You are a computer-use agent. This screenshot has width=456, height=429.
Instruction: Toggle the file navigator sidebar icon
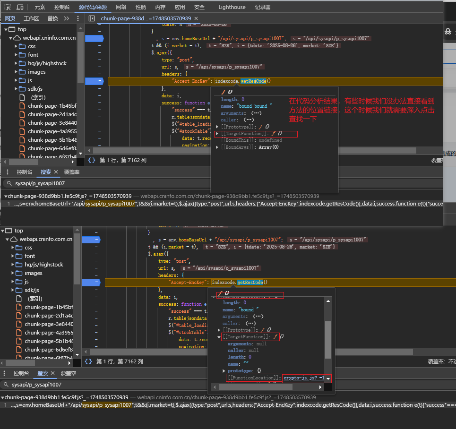(x=92, y=18)
